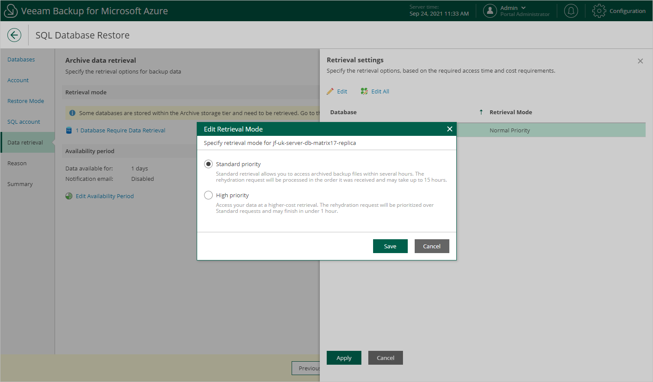
Task: Open the Restore Mode wizard step
Action: [x=26, y=101]
